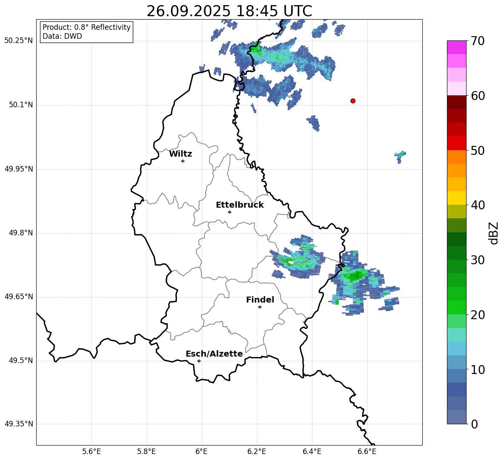504x460 pixels.
Task: Click the colorbar tick value 60
Action: 478,96
